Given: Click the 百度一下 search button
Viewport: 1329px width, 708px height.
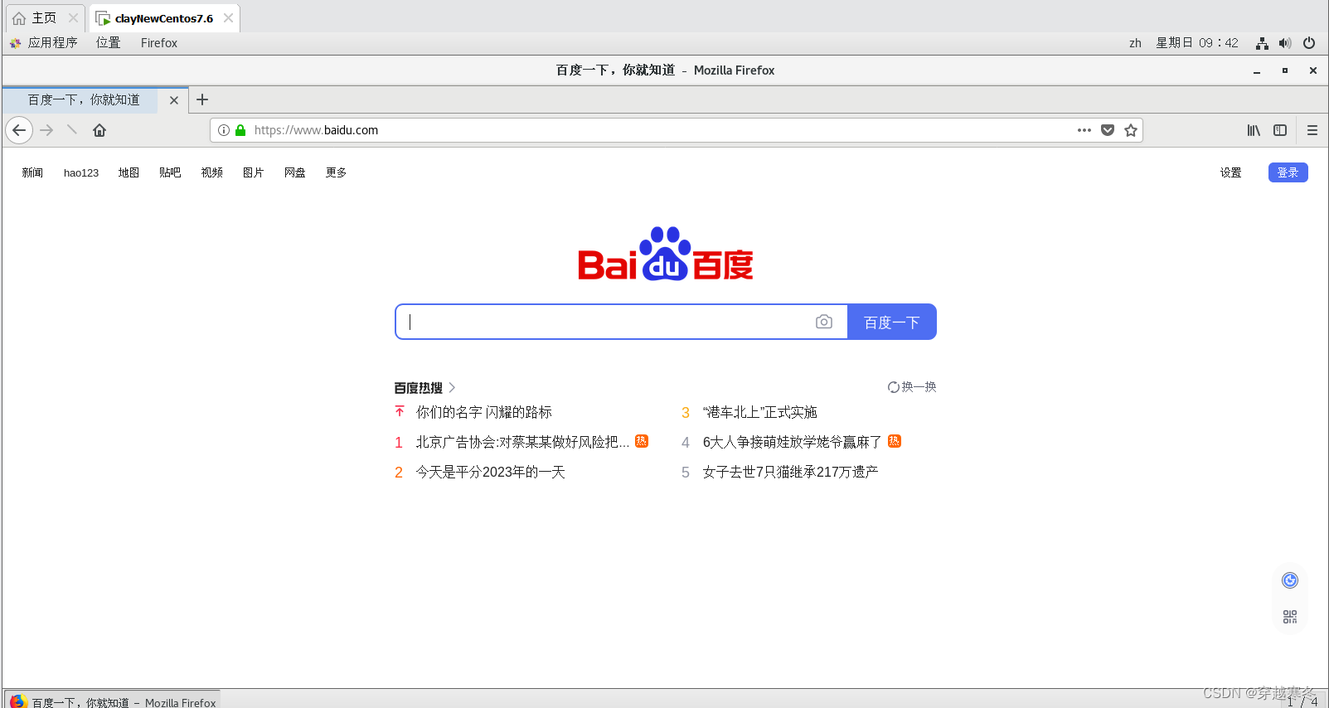Looking at the screenshot, I should point(892,322).
